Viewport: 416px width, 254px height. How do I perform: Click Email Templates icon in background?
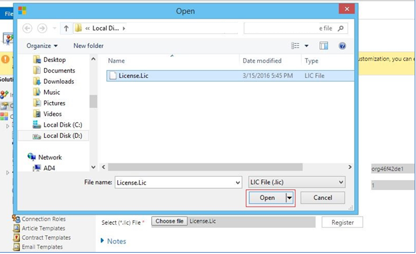[x=17, y=247]
